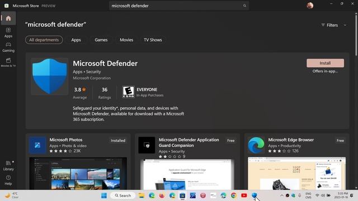This screenshot has width=358, height=201.
Task: Open the Wi-Fi network icon in tray
Action: [317, 195]
